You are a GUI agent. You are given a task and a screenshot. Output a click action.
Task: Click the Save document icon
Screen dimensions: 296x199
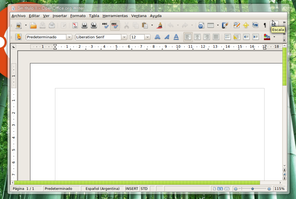(43, 25)
